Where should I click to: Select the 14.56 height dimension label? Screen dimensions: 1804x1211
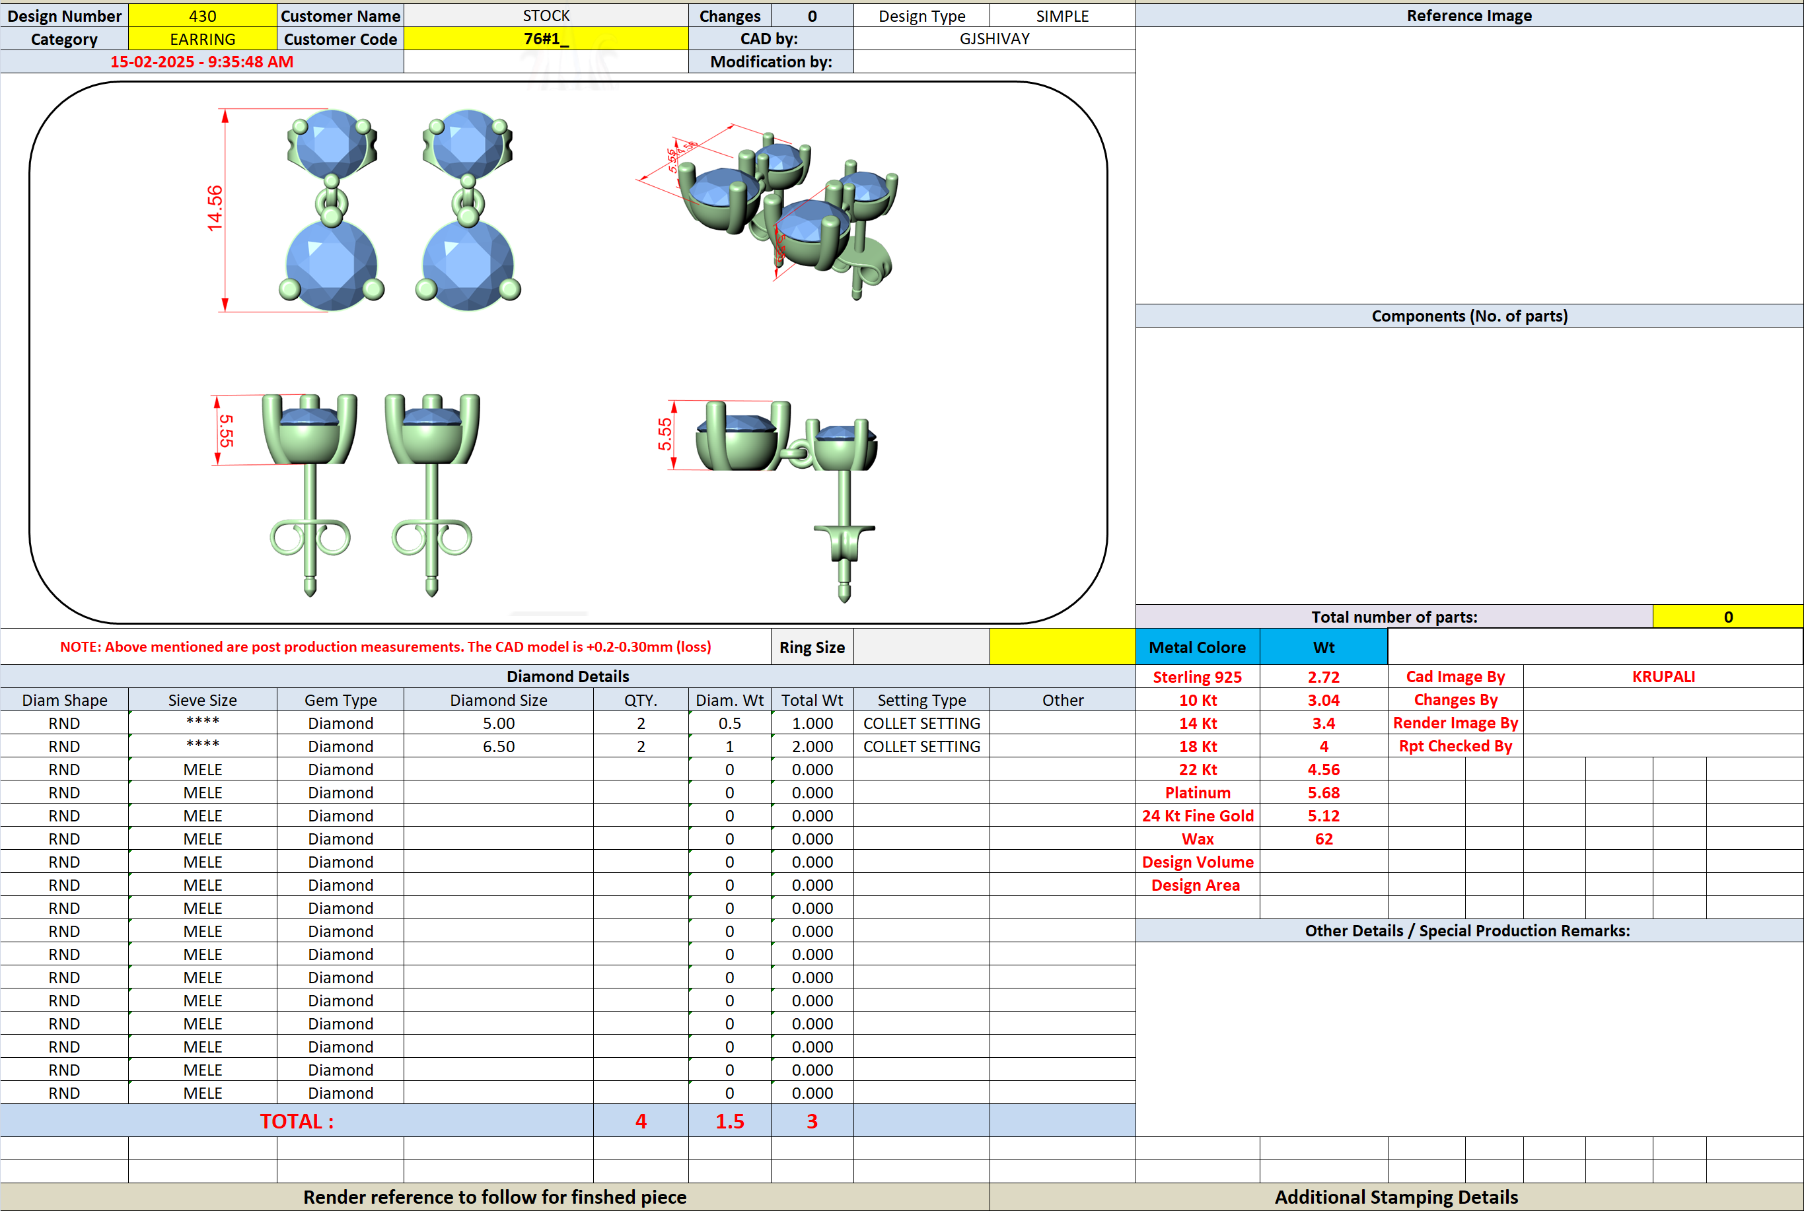pyautogui.click(x=215, y=209)
